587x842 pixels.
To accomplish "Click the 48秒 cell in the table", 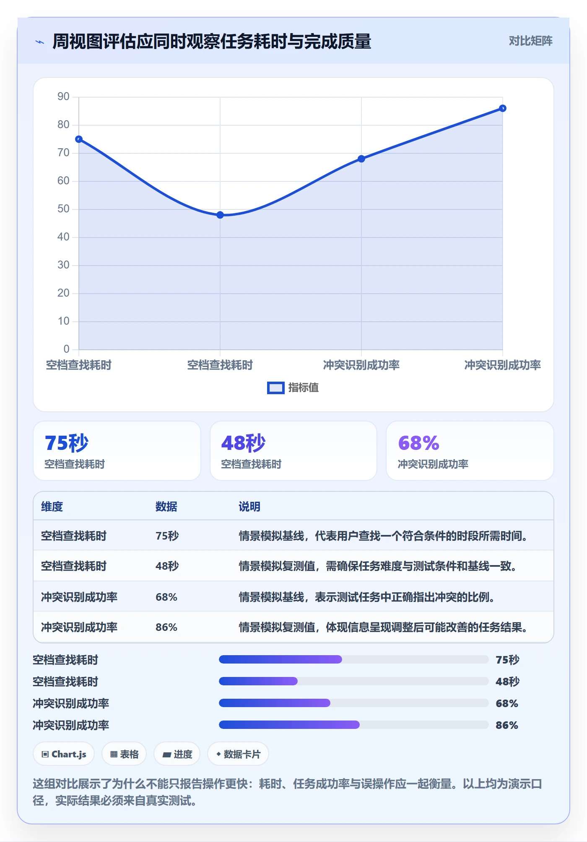I will (x=167, y=566).
